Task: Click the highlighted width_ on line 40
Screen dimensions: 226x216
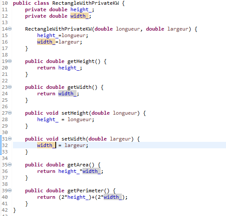Action: 112,197
